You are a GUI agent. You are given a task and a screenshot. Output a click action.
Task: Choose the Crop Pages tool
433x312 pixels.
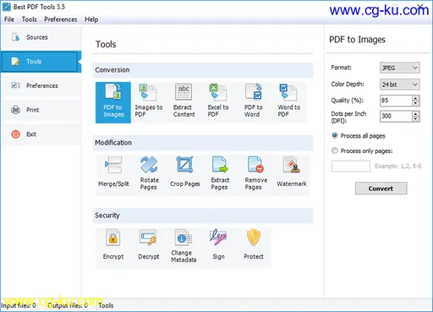(x=184, y=175)
